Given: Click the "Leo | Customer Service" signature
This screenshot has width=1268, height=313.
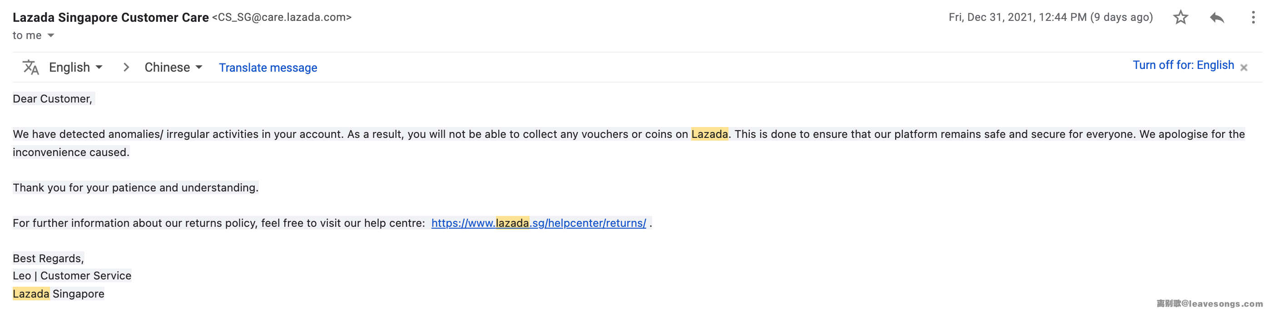Looking at the screenshot, I should (x=72, y=276).
